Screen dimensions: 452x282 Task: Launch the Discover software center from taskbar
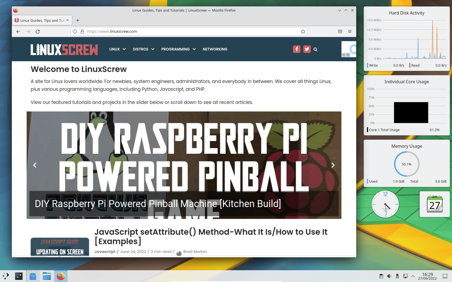pos(33,276)
